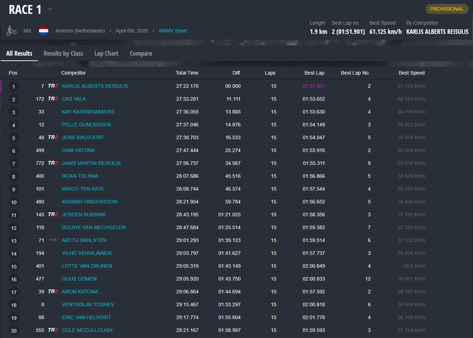The width and height of the screenshot is (473, 338).
Task: Select the Compare tab
Action: click(x=141, y=54)
